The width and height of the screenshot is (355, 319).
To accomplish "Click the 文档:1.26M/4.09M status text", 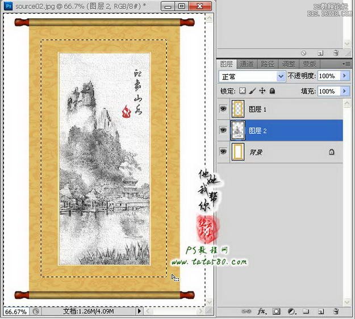I will [x=88, y=311].
